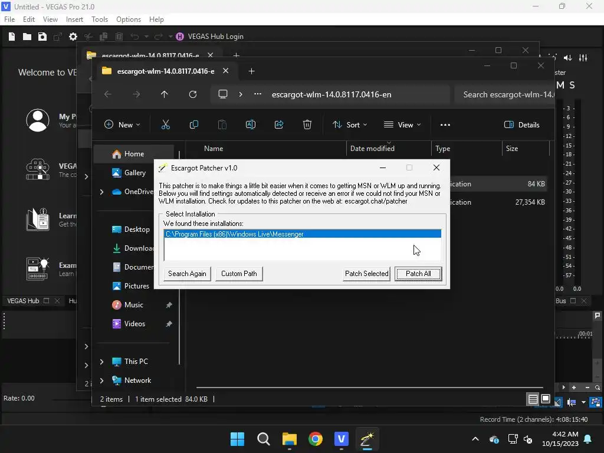Open the New dropdown in Explorer
The image size is (604, 453).
coord(122,125)
